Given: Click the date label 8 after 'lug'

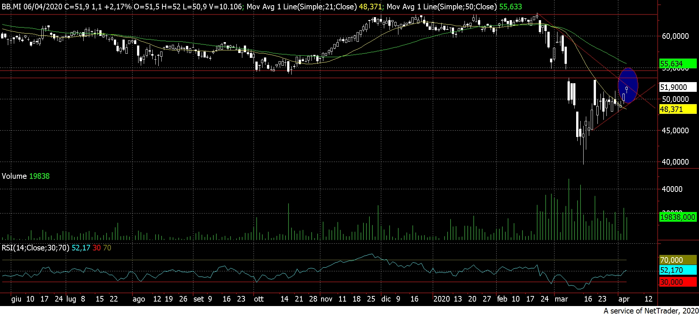Looking at the screenshot, I should point(83,299).
